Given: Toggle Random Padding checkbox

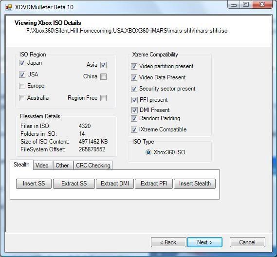Looking at the screenshot, I should pyautogui.click(x=134, y=118).
